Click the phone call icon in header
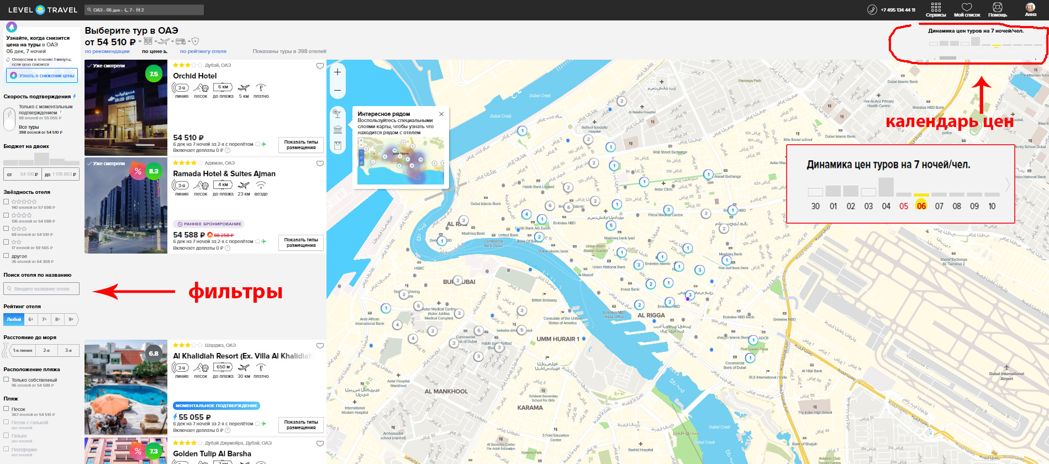 pos(872,9)
